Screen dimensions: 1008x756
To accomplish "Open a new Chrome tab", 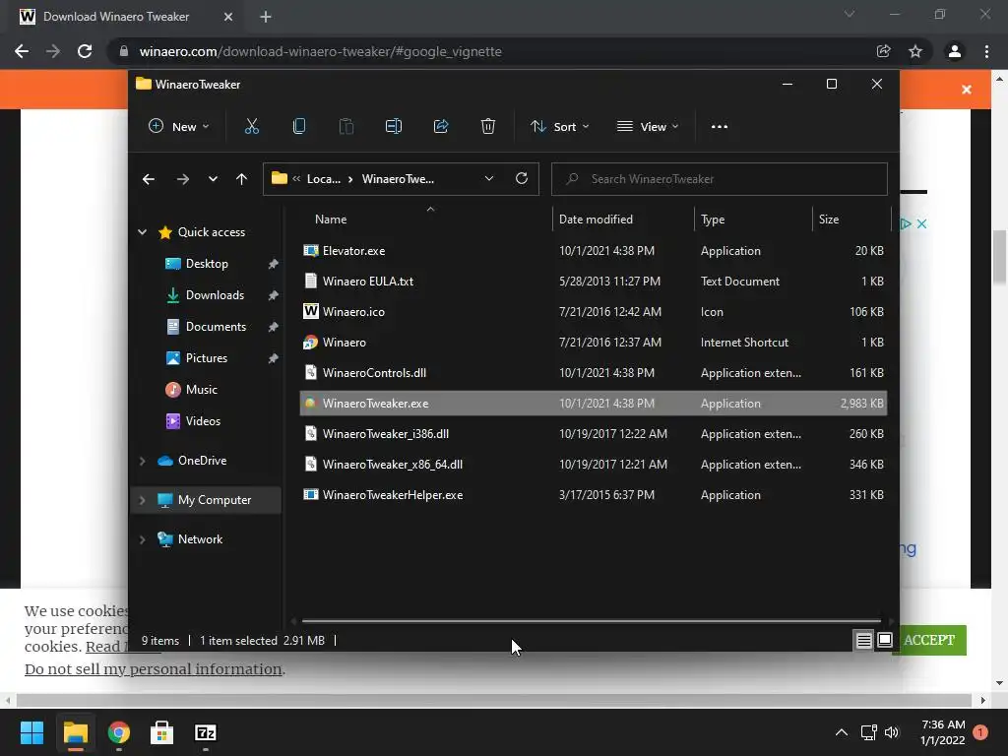I will pyautogui.click(x=266, y=17).
